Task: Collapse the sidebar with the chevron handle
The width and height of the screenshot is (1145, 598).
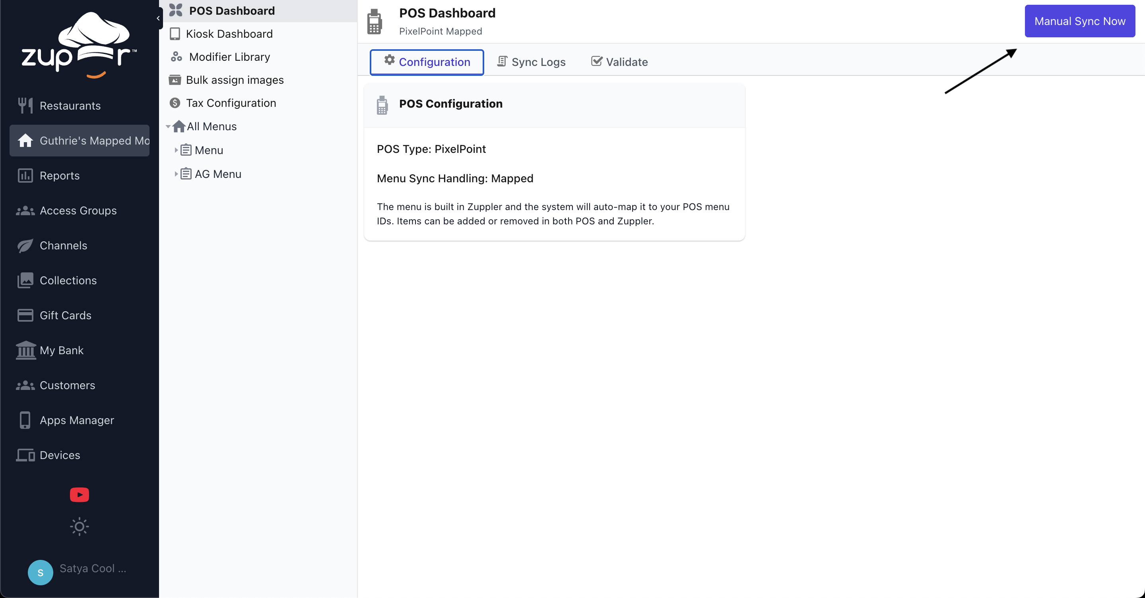Action: pyautogui.click(x=158, y=18)
